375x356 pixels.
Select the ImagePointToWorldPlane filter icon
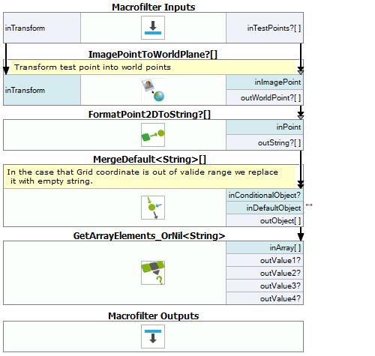[x=153, y=90]
